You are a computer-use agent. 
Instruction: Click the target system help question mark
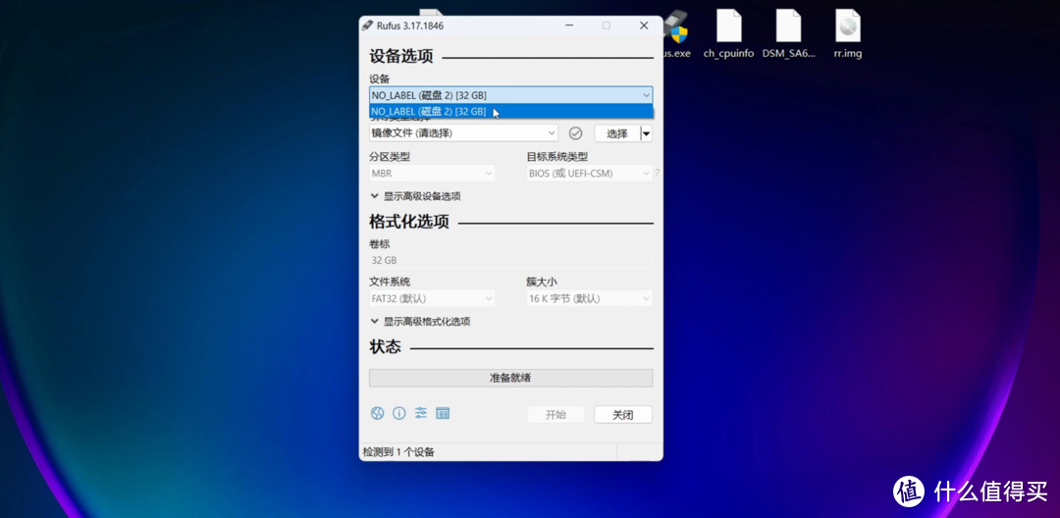click(x=657, y=174)
